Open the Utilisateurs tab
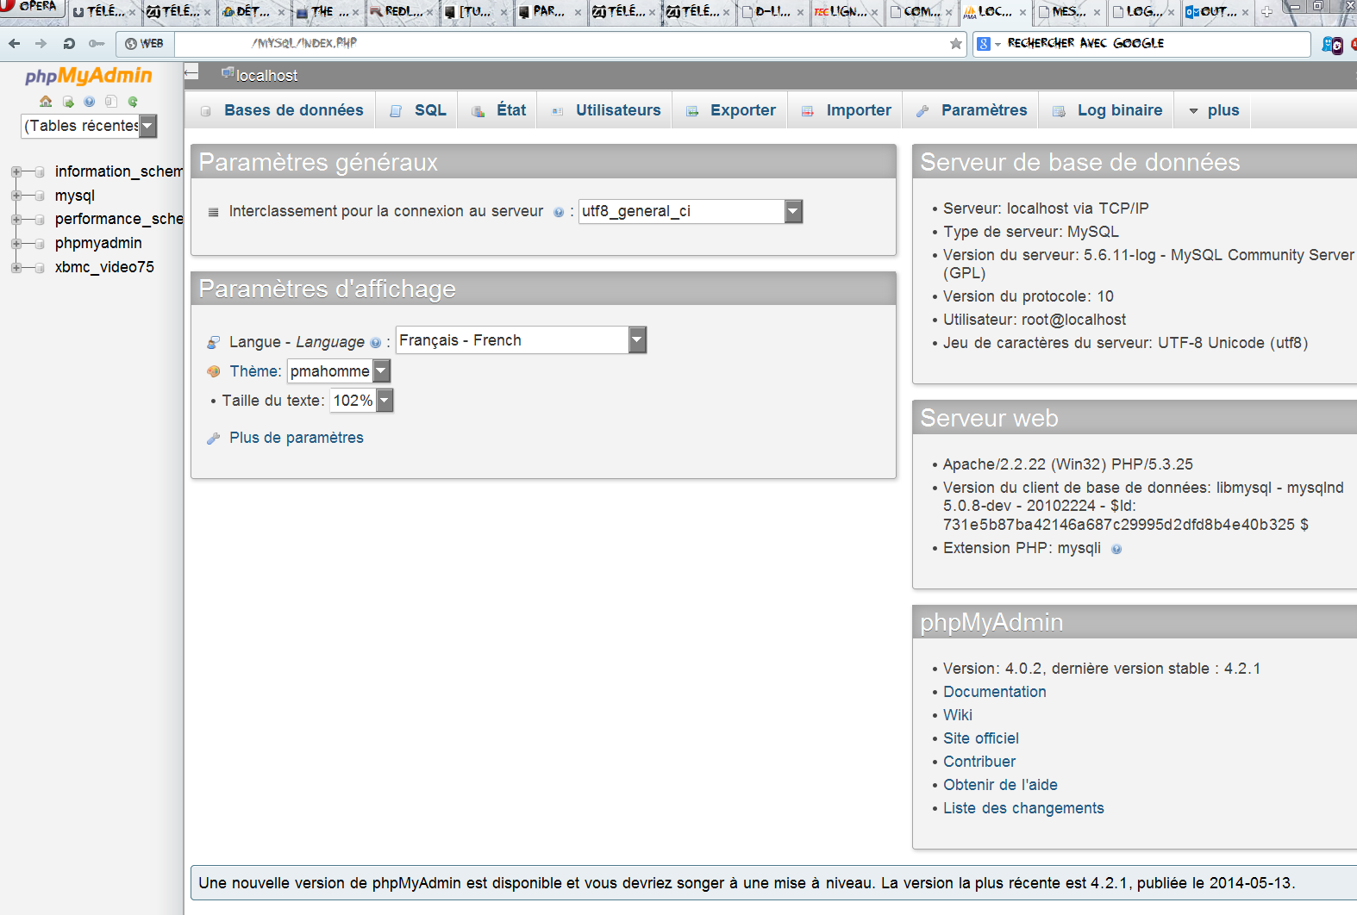 coord(606,110)
